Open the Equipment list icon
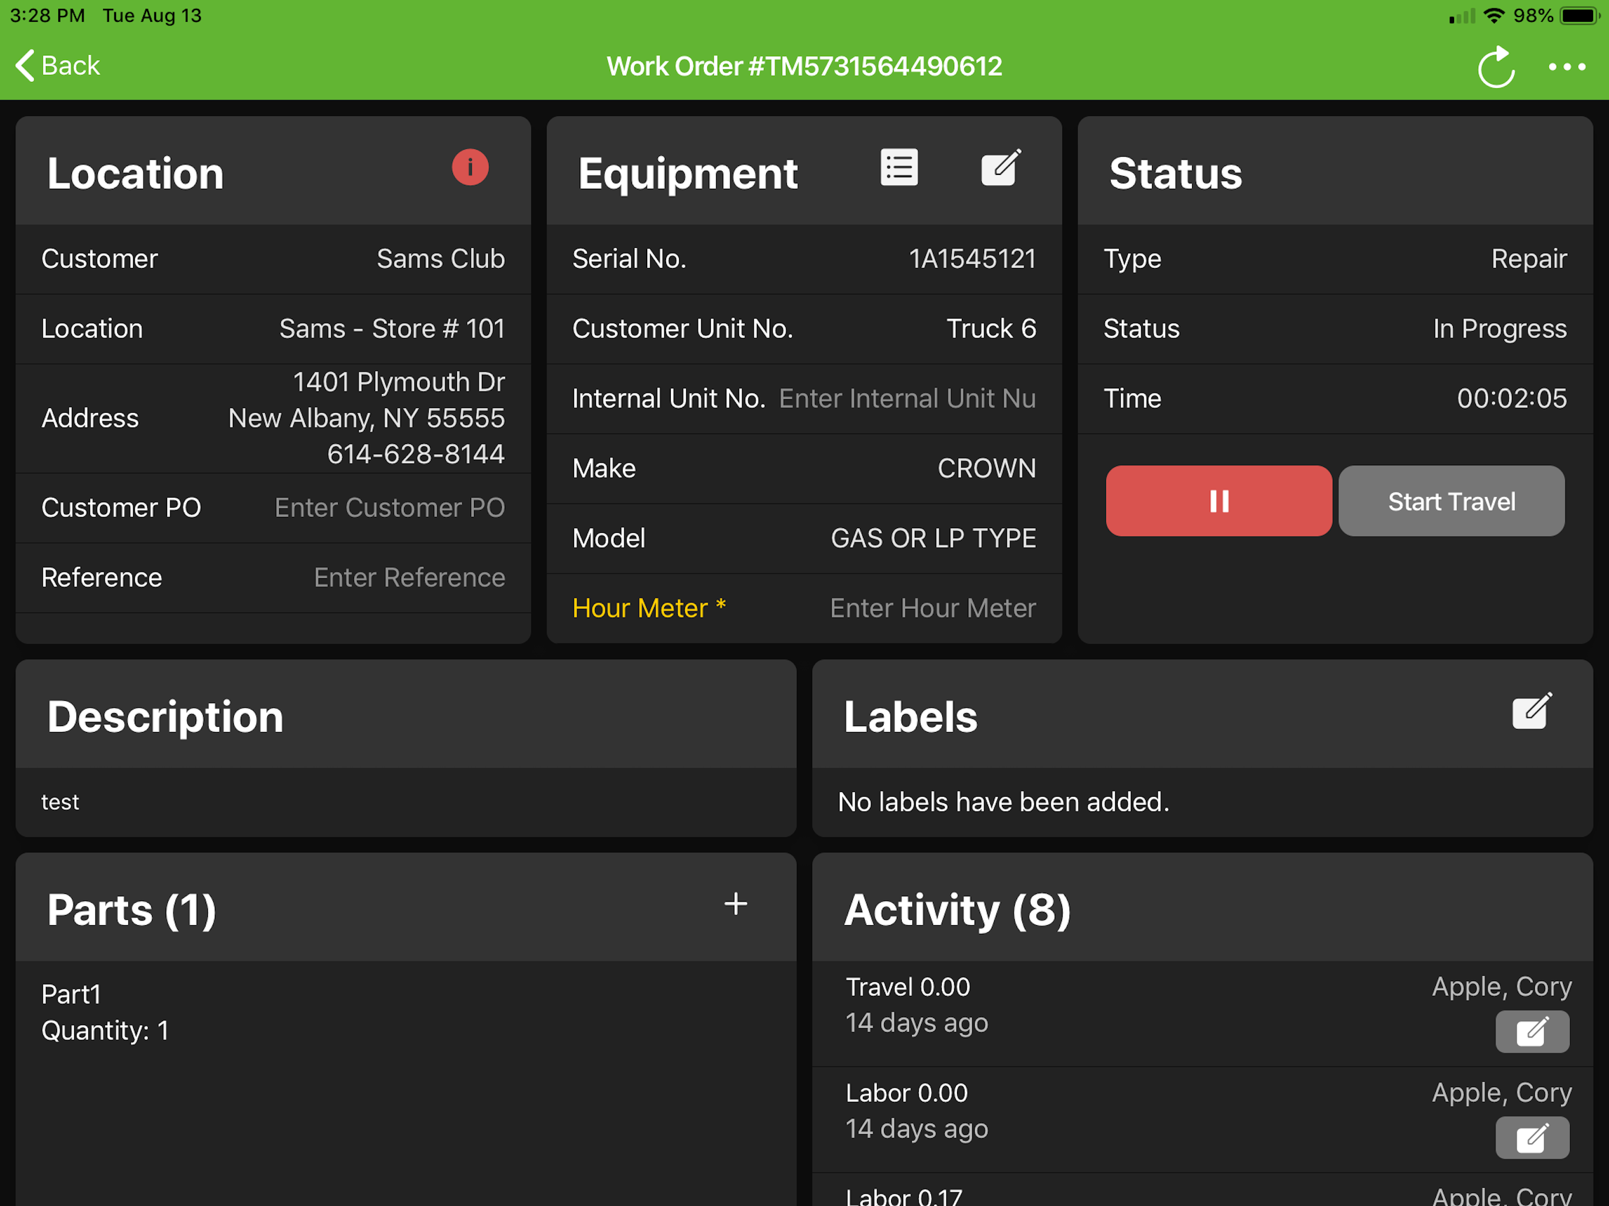The image size is (1609, 1206). click(899, 167)
